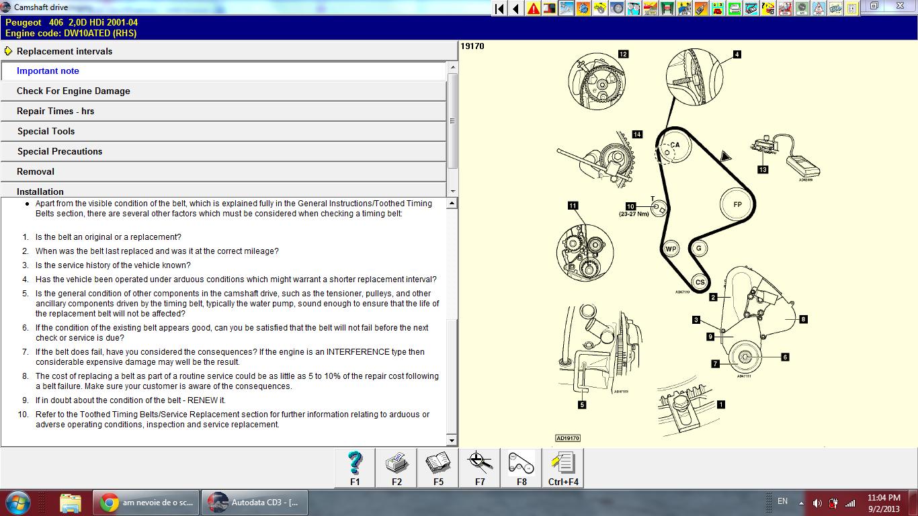Open the Installation section
The image size is (918, 516).
coord(223,190)
